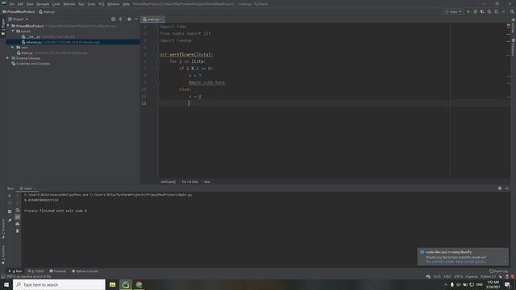Click in the Windows search box

59,284
